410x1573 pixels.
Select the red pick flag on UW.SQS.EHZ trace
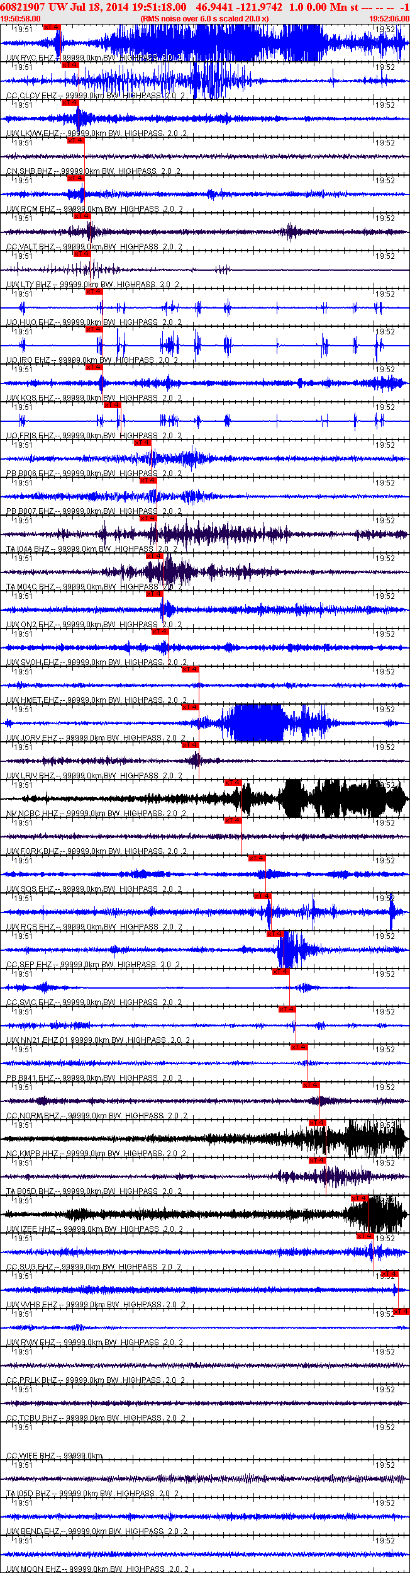pyautogui.click(x=257, y=858)
